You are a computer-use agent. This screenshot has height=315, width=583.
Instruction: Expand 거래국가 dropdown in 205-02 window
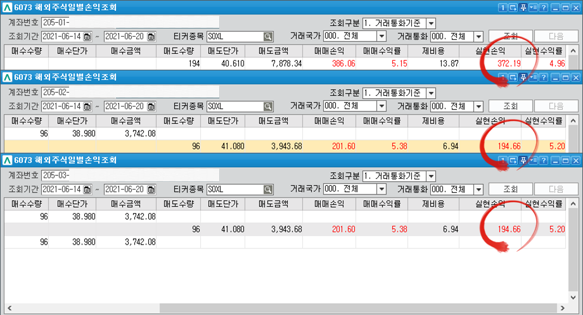click(382, 106)
